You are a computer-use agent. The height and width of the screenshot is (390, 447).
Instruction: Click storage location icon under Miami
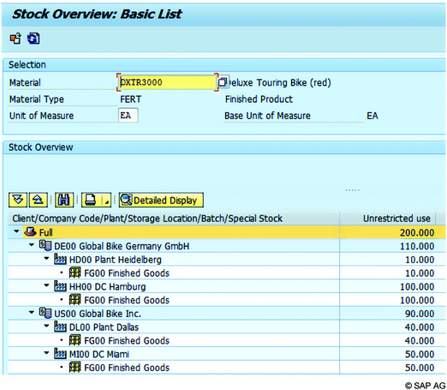point(75,367)
